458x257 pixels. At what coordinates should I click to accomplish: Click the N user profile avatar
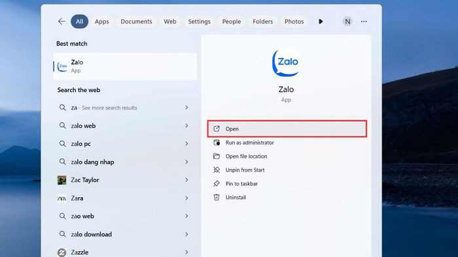tap(347, 22)
